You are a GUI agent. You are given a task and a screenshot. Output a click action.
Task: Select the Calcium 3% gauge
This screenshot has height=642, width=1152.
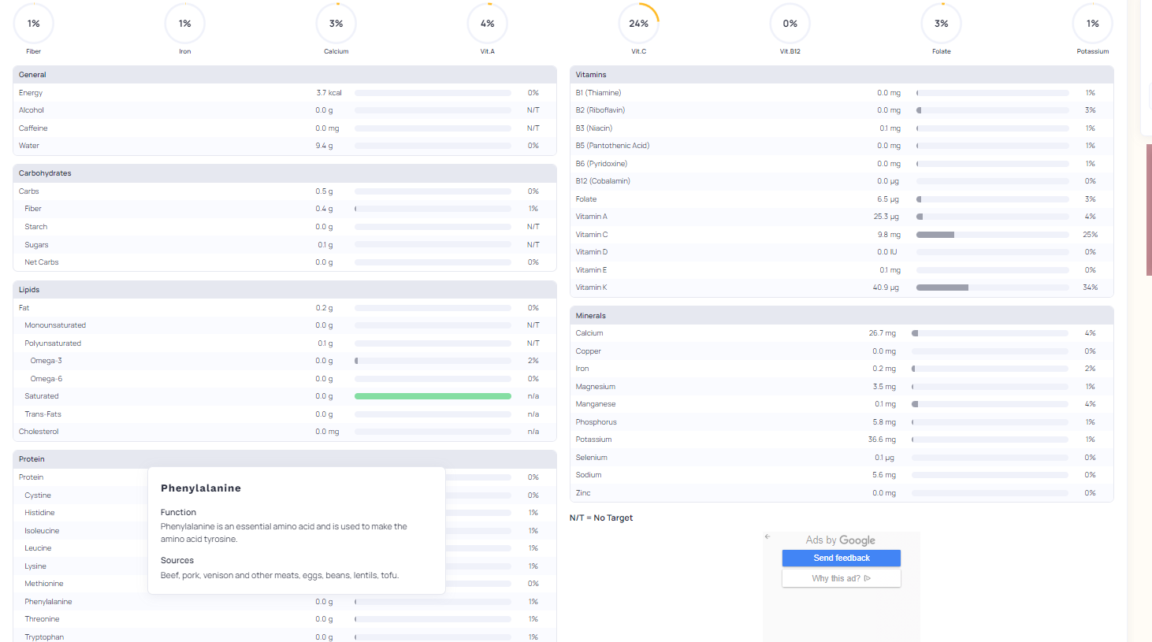336,24
